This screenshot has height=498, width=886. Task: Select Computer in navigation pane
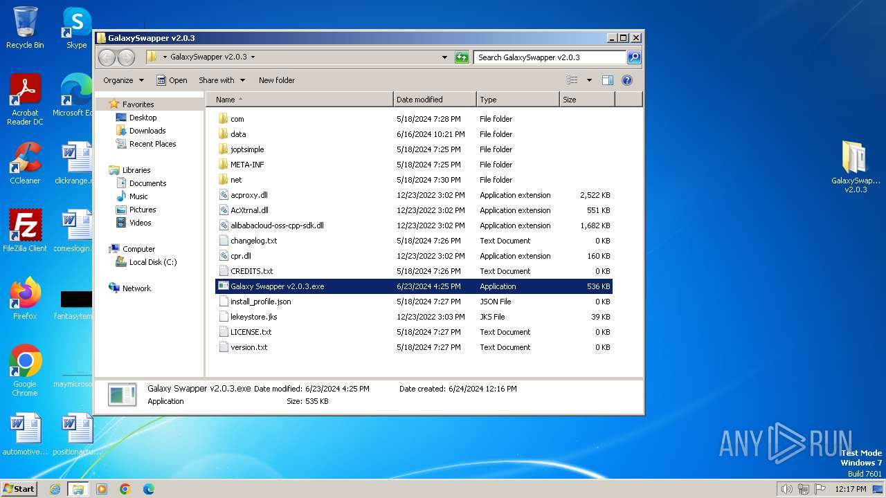pyautogui.click(x=138, y=249)
